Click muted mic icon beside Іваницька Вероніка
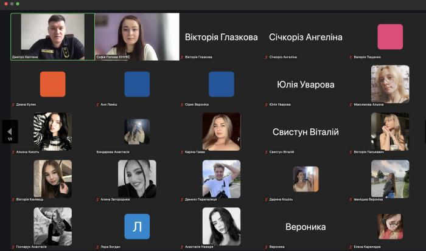This screenshot has height=251, width=426. tap(351, 199)
